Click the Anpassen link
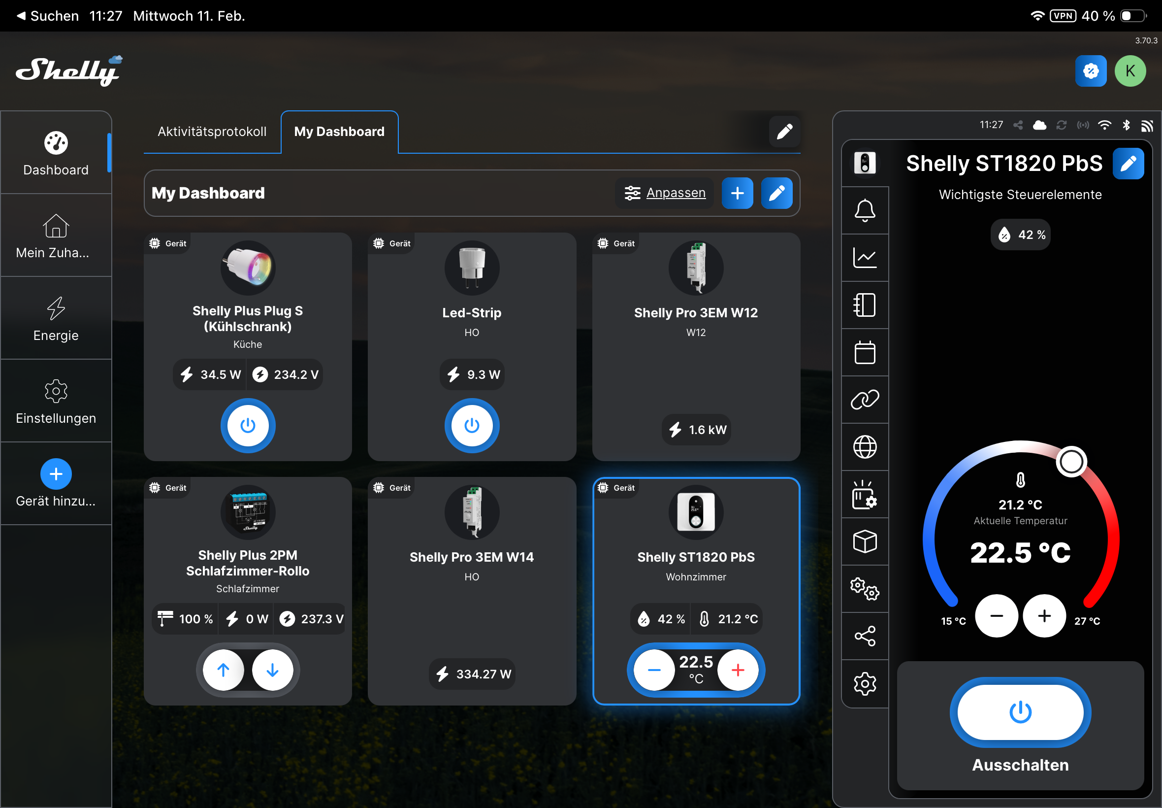Image resolution: width=1162 pixels, height=808 pixels. tap(676, 193)
